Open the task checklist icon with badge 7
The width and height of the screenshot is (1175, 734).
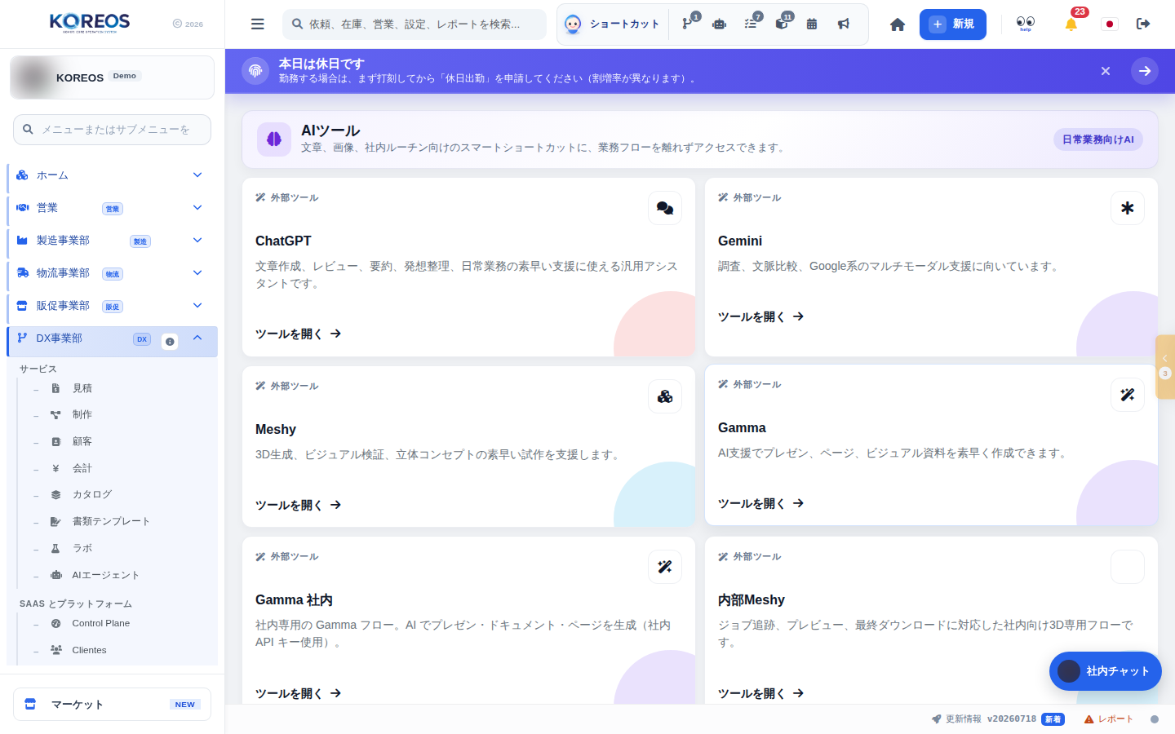click(x=751, y=24)
